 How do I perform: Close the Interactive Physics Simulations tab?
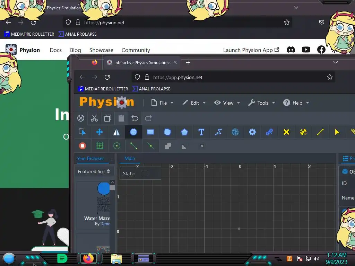(x=175, y=62)
